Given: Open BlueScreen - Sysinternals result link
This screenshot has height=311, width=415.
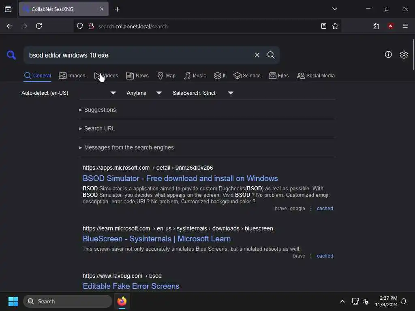Looking at the screenshot, I should coord(157,239).
